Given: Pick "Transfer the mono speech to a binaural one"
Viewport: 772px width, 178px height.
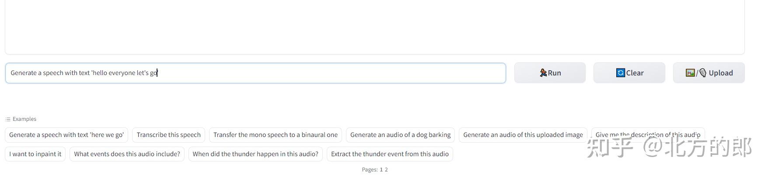Looking at the screenshot, I should click(x=276, y=135).
